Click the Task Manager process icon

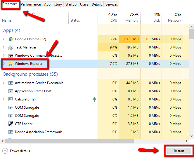11,48
